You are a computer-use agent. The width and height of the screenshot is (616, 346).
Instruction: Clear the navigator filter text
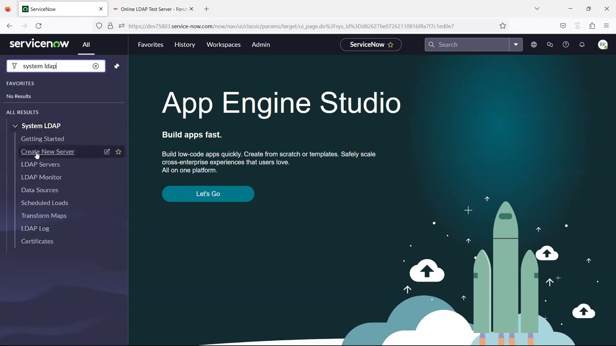pos(96,66)
